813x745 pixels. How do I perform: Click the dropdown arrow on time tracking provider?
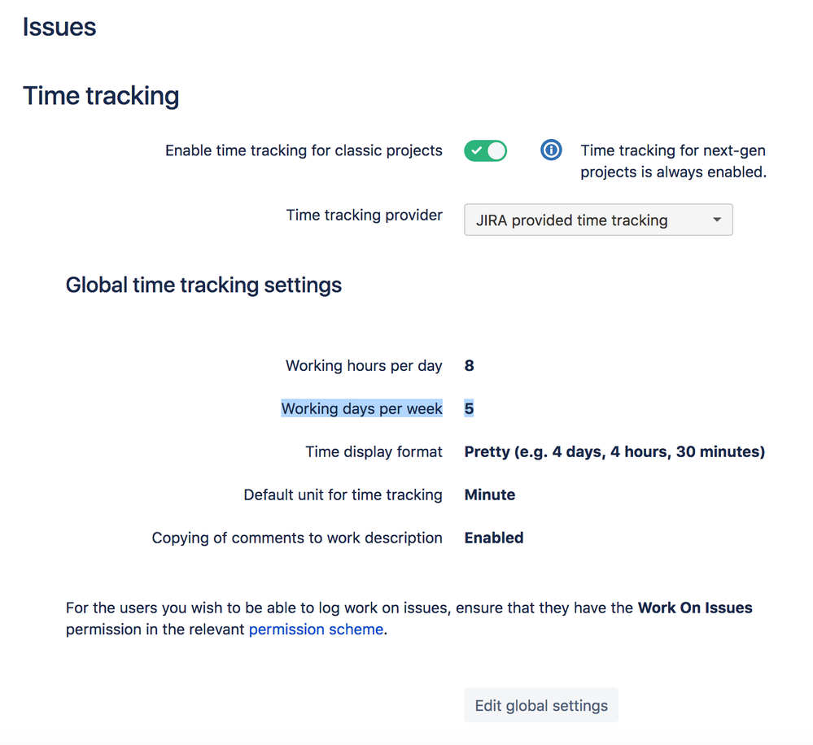[715, 220]
